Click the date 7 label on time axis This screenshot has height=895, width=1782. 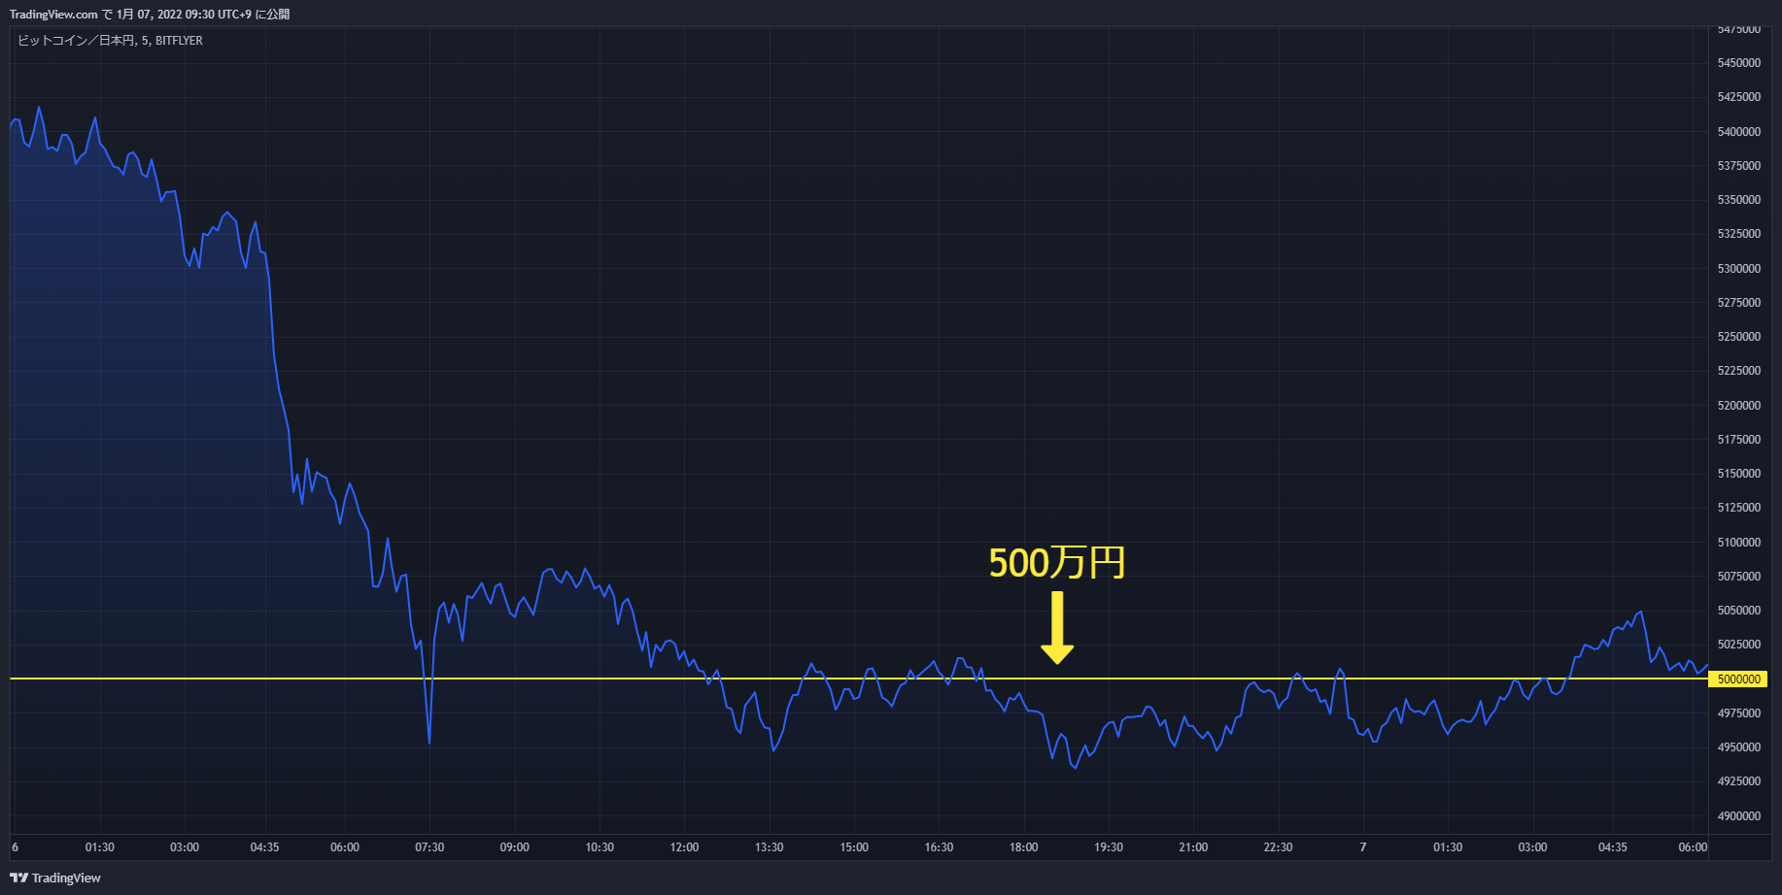coord(1363,847)
